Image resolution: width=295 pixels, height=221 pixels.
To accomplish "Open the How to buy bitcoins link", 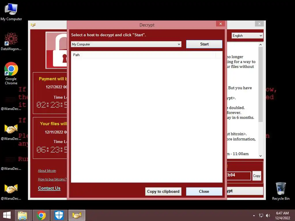I will click(52, 179).
